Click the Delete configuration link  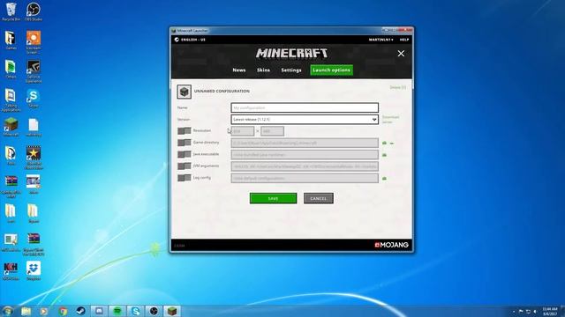tap(398, 87)
